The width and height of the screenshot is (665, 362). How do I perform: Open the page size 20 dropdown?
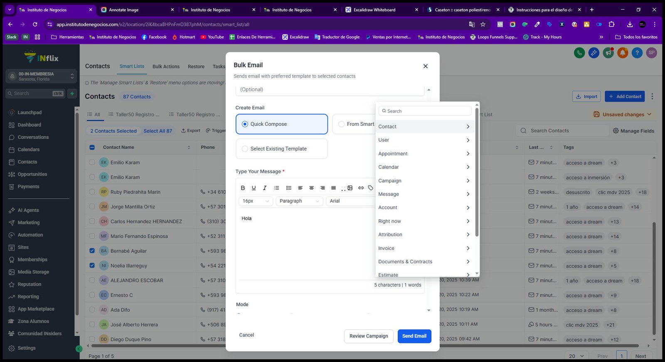(x=576, y=356)
